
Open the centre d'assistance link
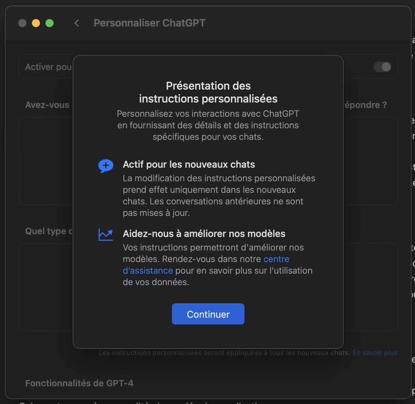pos(276,259)
